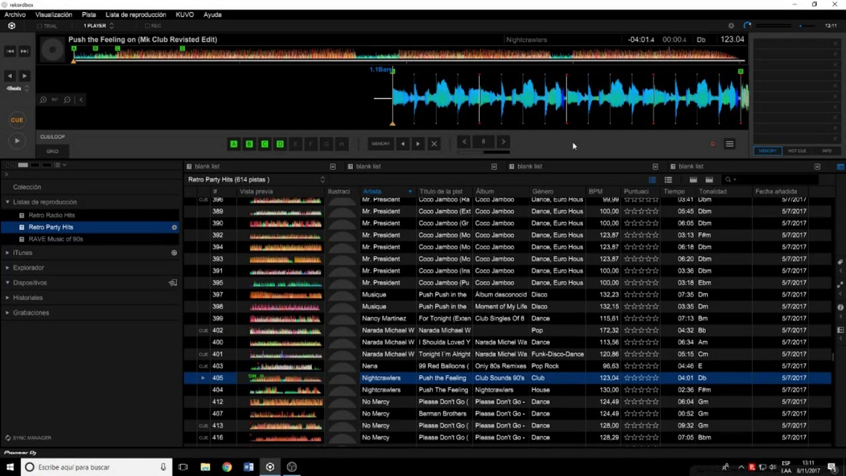Select Retro Radio Hits playlist

tap(52, 216)
